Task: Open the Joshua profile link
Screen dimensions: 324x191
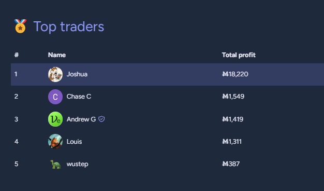Action: (x=77, y=74)
